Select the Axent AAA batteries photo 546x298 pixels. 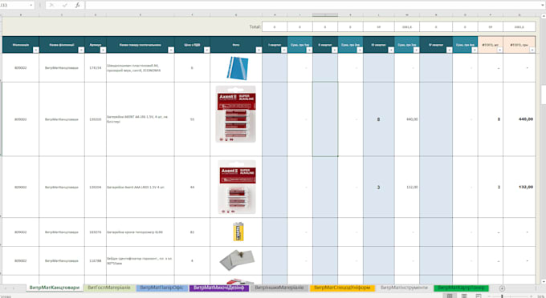pos(237,187)
